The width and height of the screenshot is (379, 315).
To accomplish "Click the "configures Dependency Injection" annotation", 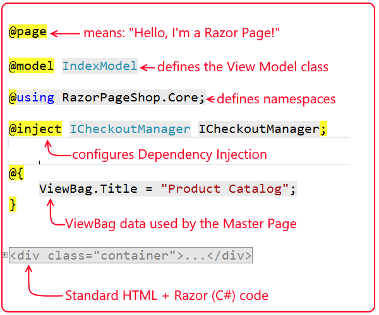I will coord(169,154).
